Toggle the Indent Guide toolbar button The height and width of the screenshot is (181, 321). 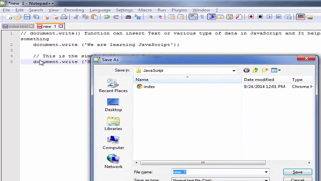point(211,17)
